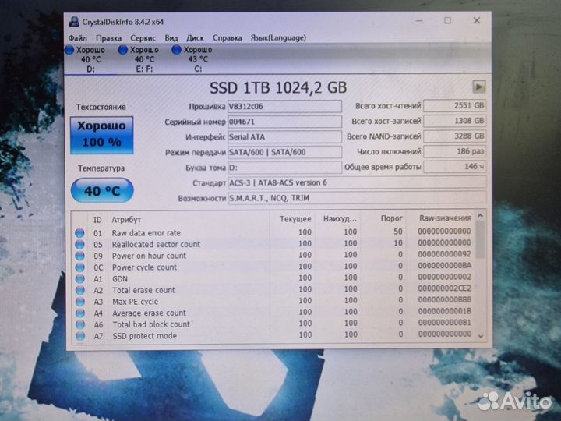Select the Power cycle count row
The width and height of the screenshot is (561, 421).
click(273, 267)
